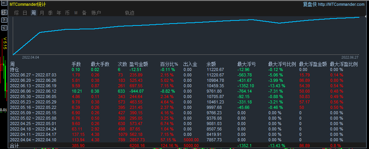Viewport: 369px width, 149px height.
Task: Click the 移 move panel button
Action: [4, 12]
